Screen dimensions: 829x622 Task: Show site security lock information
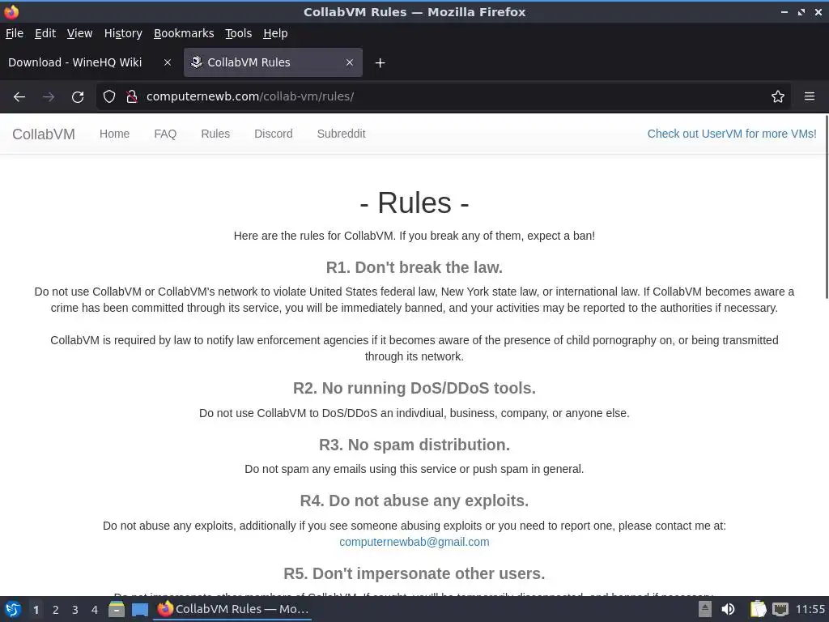(x=132, y=96)
